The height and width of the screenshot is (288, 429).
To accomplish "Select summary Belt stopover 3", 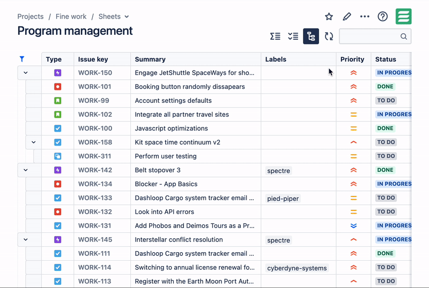I will point(158,170).
